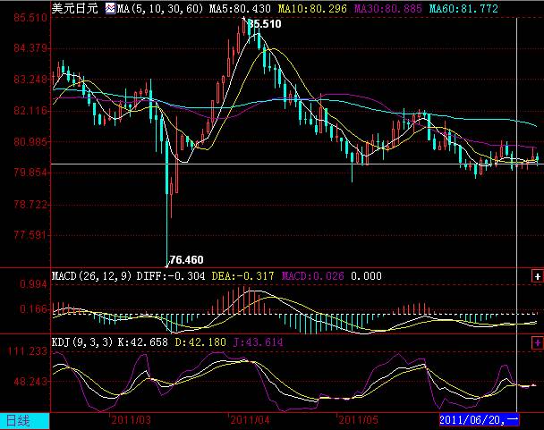
Task: Click the MA5:80.430 value
Action: click(240, 8)
